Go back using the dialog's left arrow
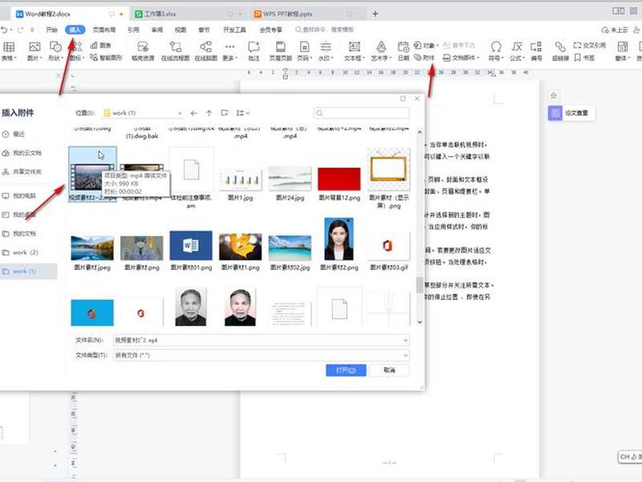The image size is (642, 482). point(194,112)
